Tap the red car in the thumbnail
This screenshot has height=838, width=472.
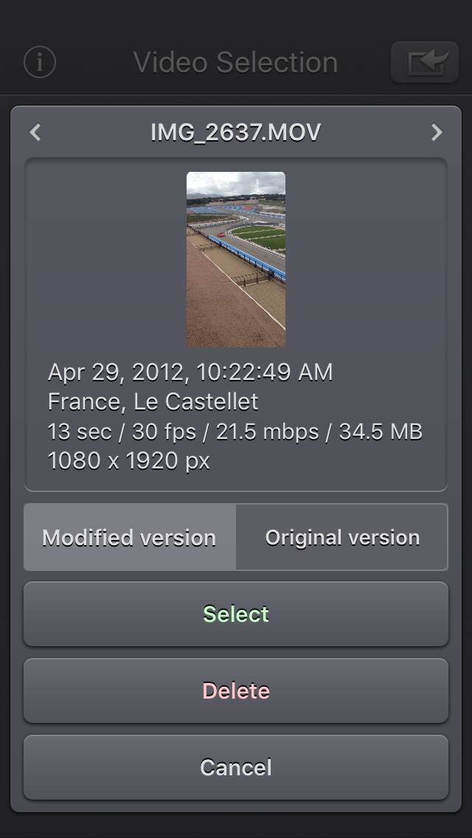pos(221,234)
